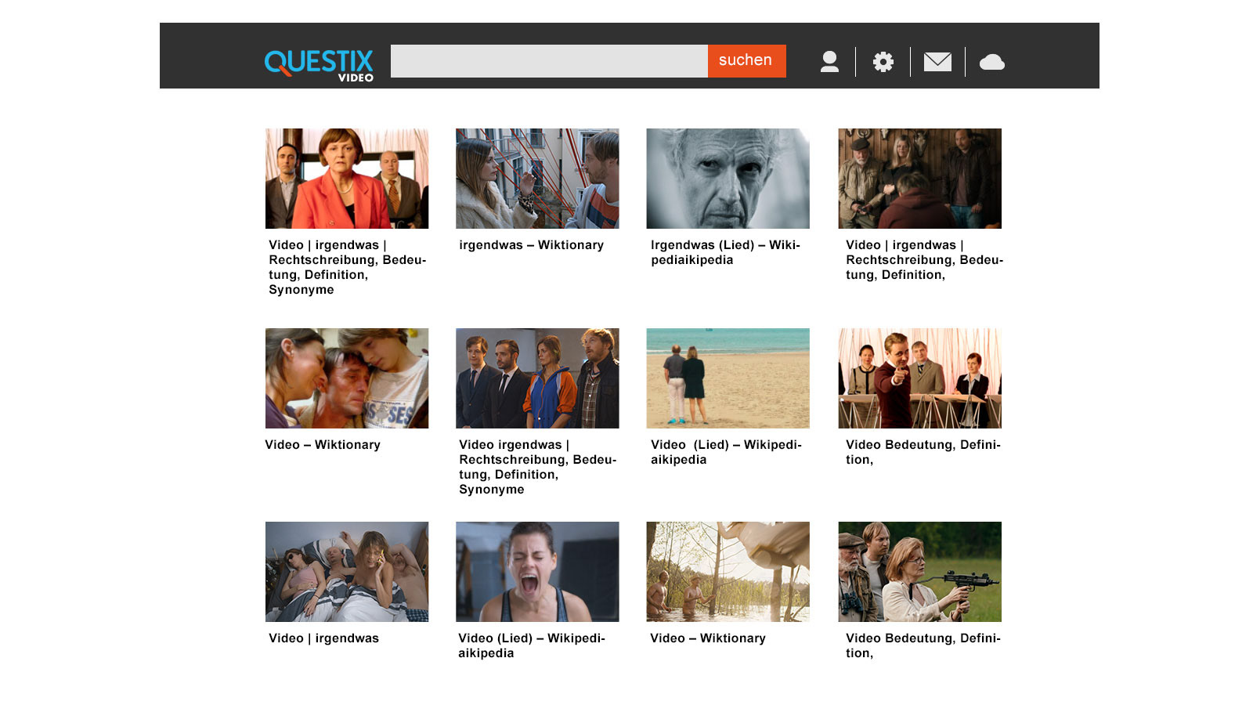Open thumbnail of woman in red jacket
The image size is (1253, 705).
point(347,179)
